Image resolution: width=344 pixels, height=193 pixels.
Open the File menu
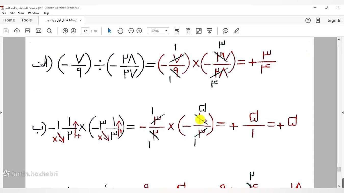(x=4, y=13)
